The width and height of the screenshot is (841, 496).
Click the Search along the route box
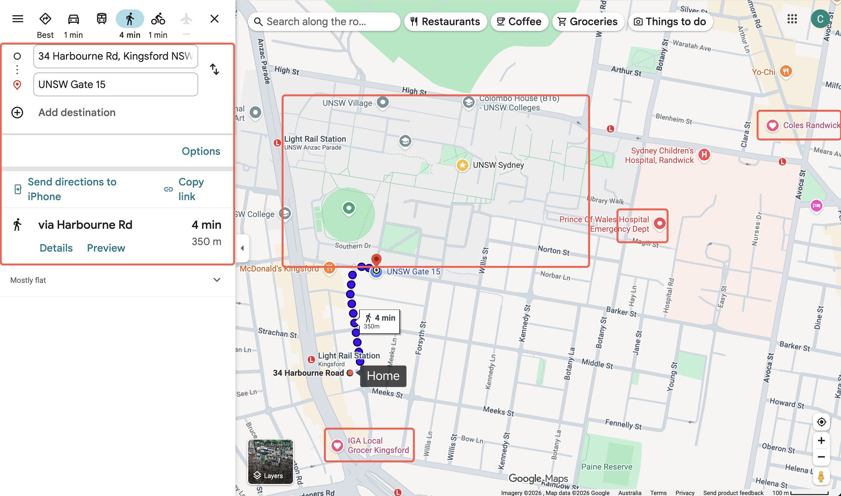[x=324, y=22]
